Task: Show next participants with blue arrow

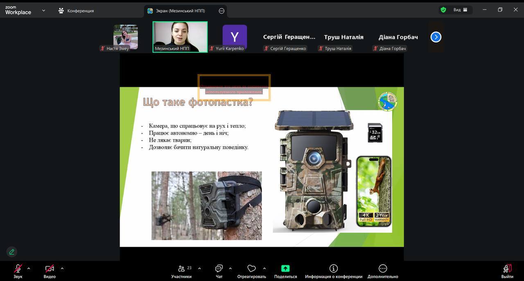Action: [x=436, y=37]
